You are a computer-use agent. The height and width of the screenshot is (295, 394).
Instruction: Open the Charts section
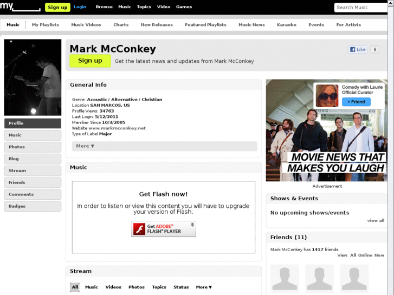pyautogui.click(x=121, y=24)
